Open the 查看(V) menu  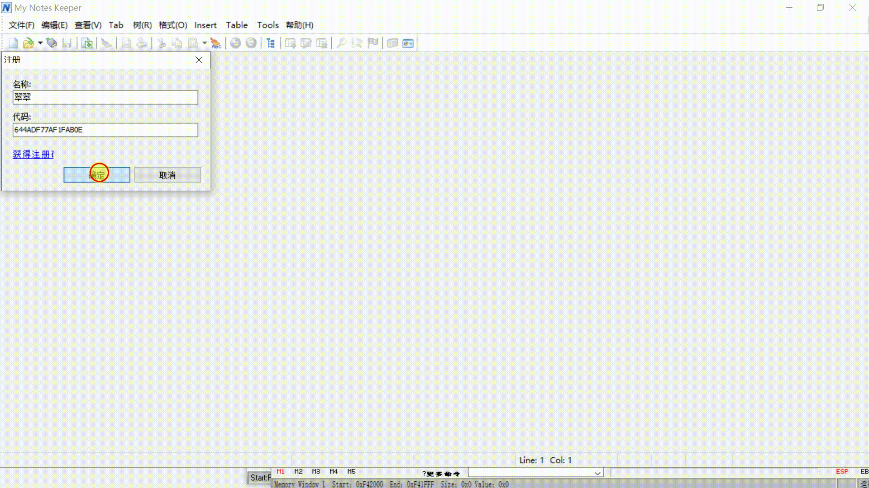coord(88,25)
